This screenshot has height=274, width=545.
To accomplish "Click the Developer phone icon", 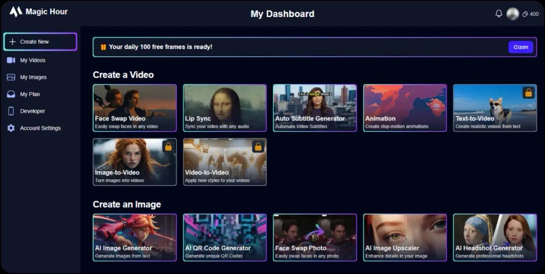I will coord(11,111).
